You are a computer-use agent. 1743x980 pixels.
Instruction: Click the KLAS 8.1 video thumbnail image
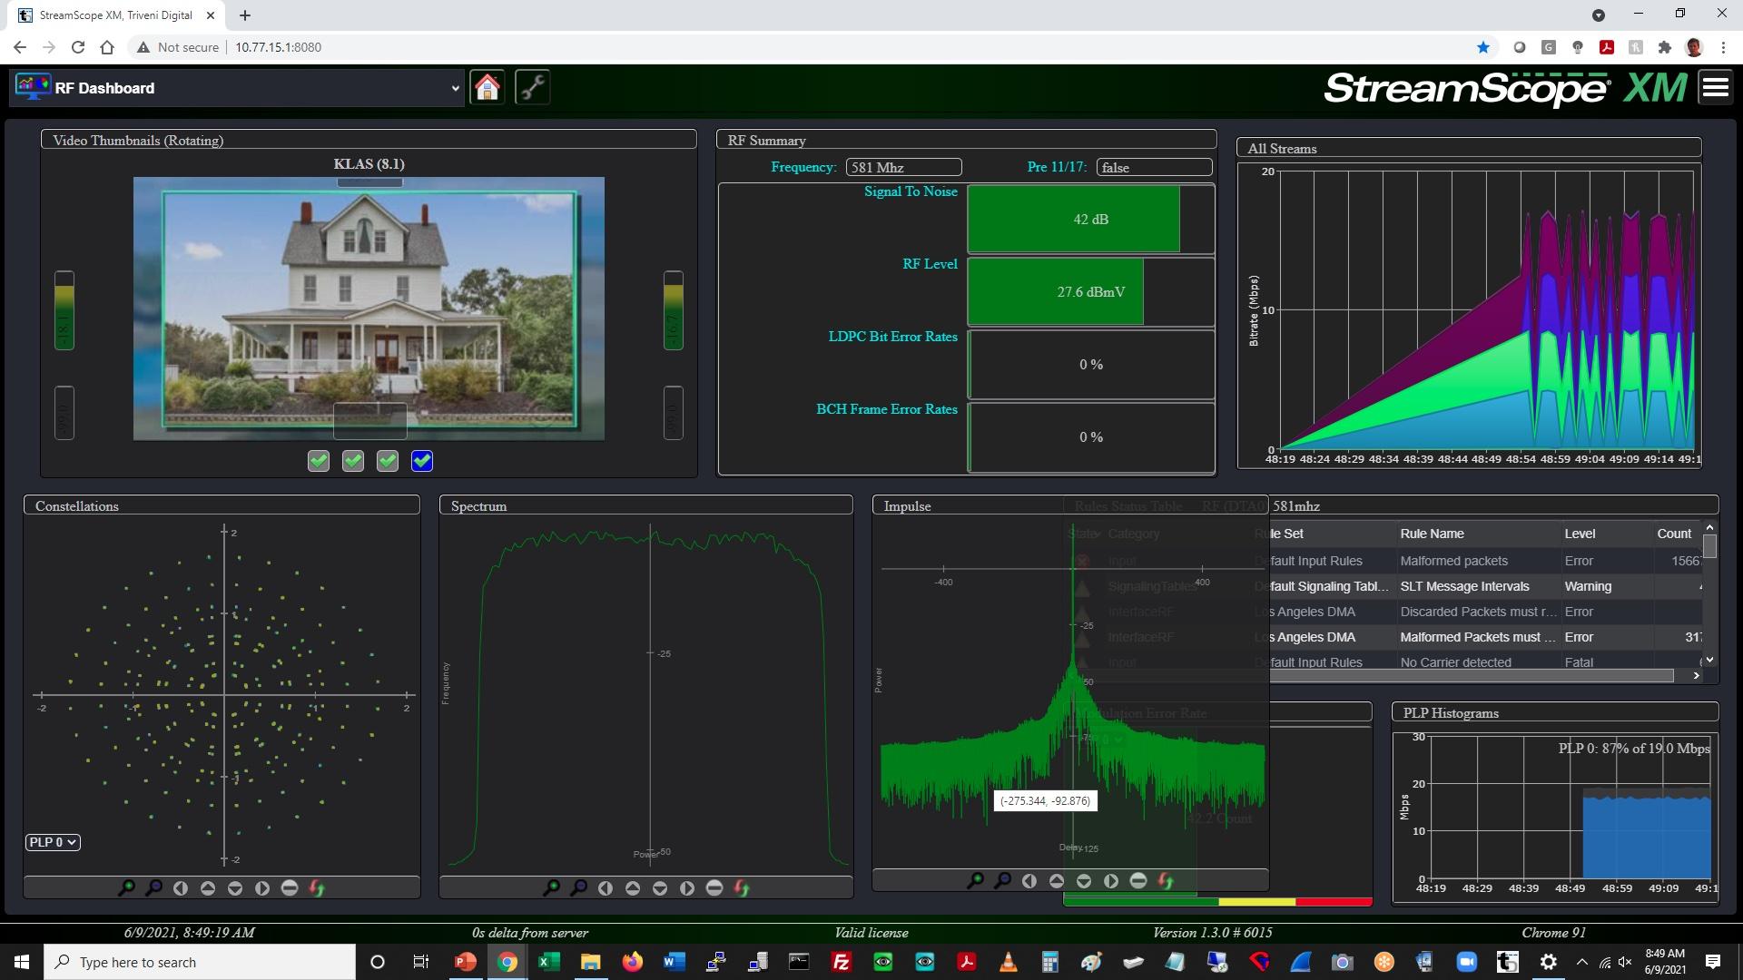[369, 309]
